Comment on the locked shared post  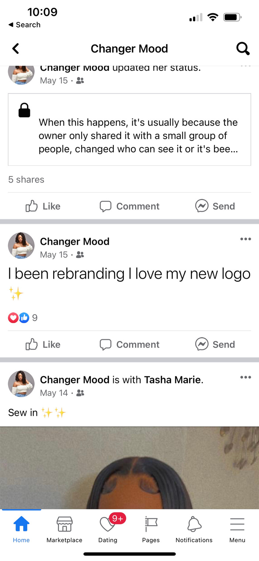pos(129,206)
